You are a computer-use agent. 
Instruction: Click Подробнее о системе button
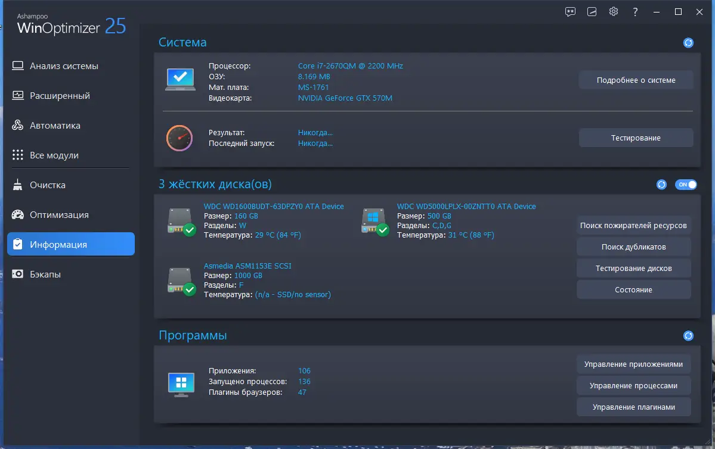636,80
